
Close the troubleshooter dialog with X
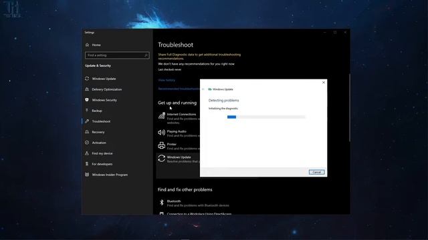(324, 83)
